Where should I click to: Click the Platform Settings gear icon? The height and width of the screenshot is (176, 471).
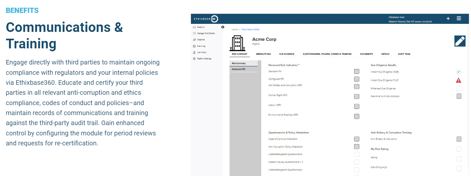click(x=194, y=59)
